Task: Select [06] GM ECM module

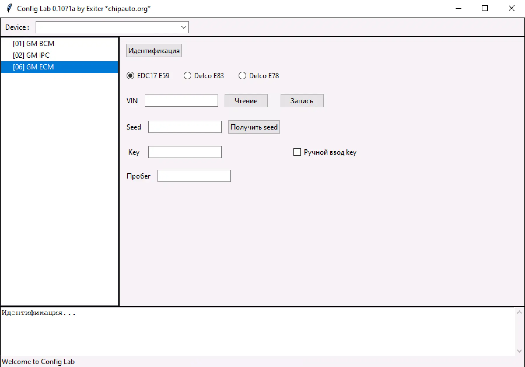Action: (34, 67)
